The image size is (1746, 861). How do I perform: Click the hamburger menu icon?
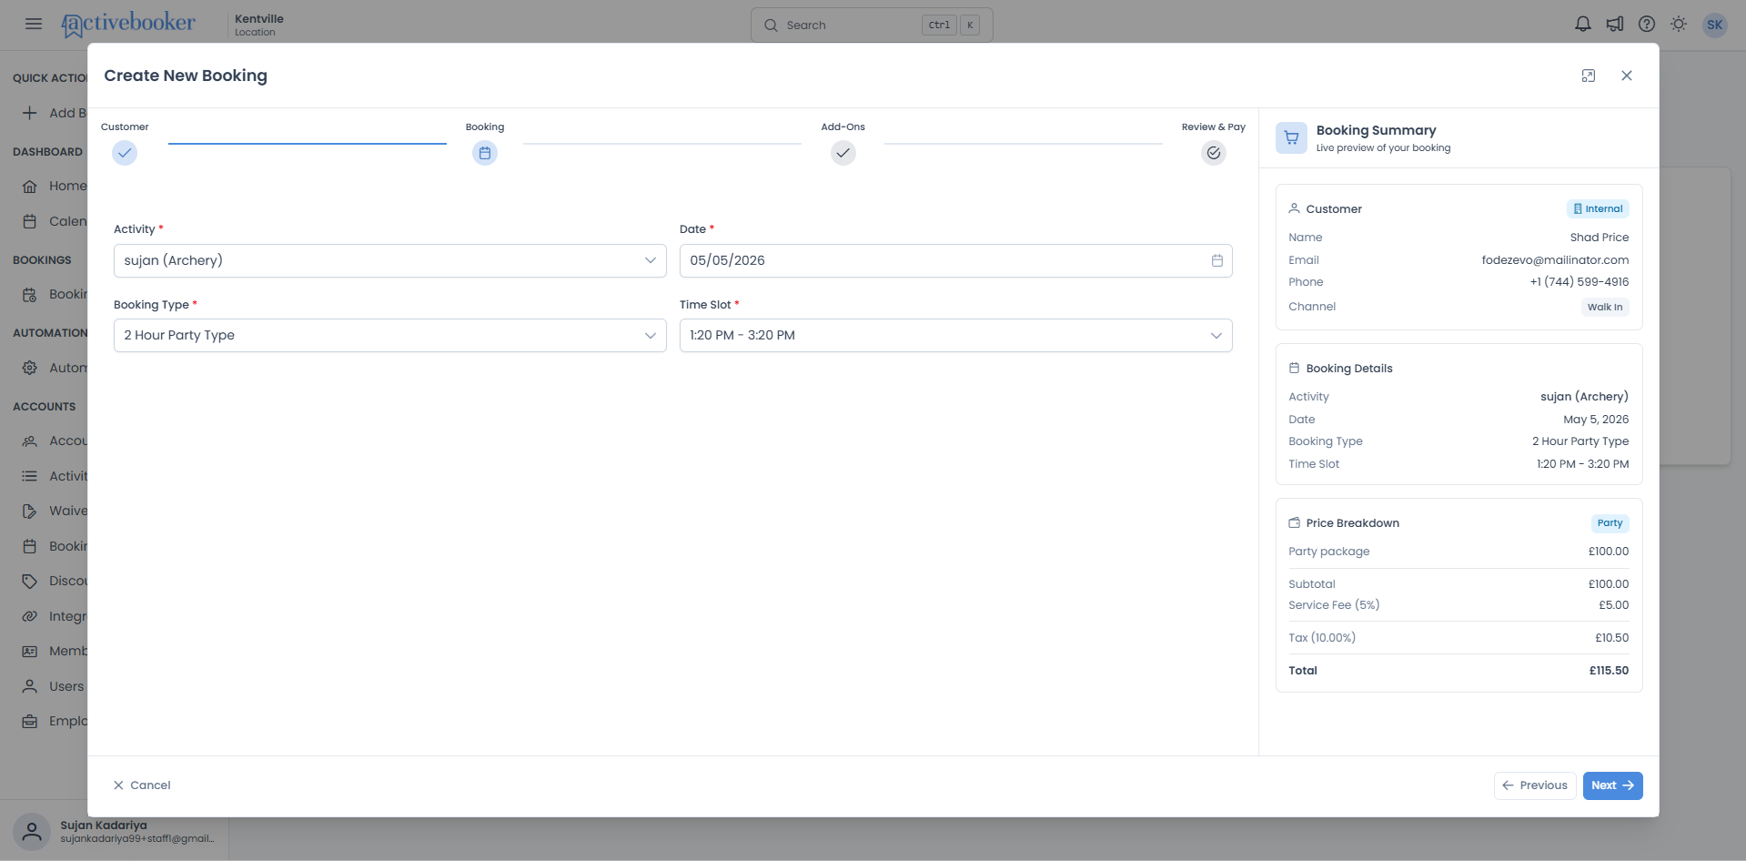(x=34, y=24)
